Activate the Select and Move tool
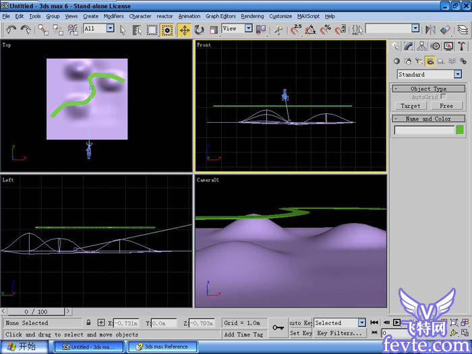472x354 pixels. (184, 30)
